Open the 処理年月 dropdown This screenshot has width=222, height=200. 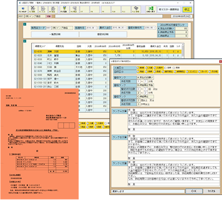pos(95,28)
